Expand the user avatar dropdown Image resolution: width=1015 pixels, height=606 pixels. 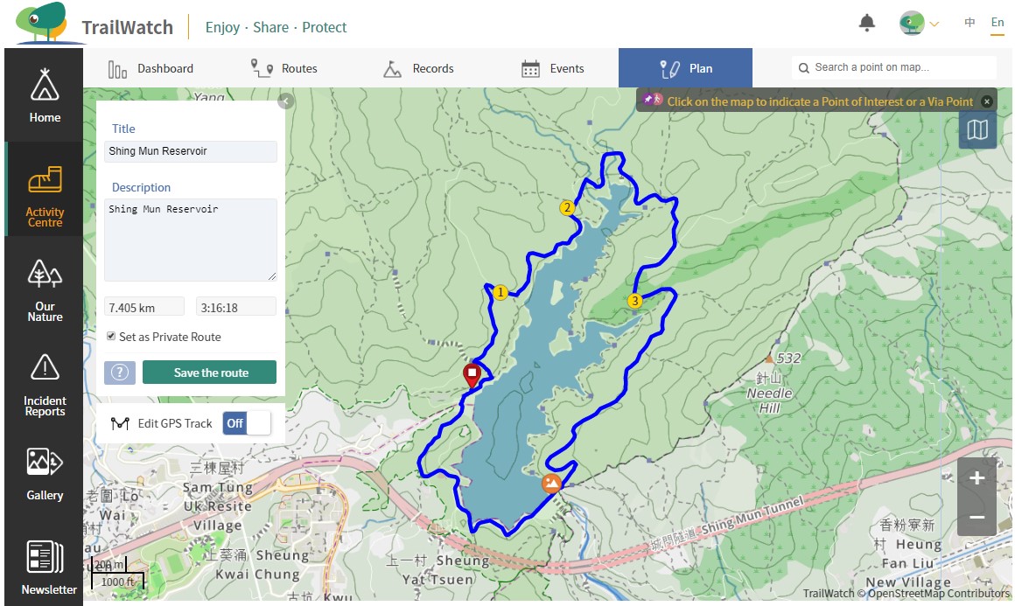pos(920,24)
